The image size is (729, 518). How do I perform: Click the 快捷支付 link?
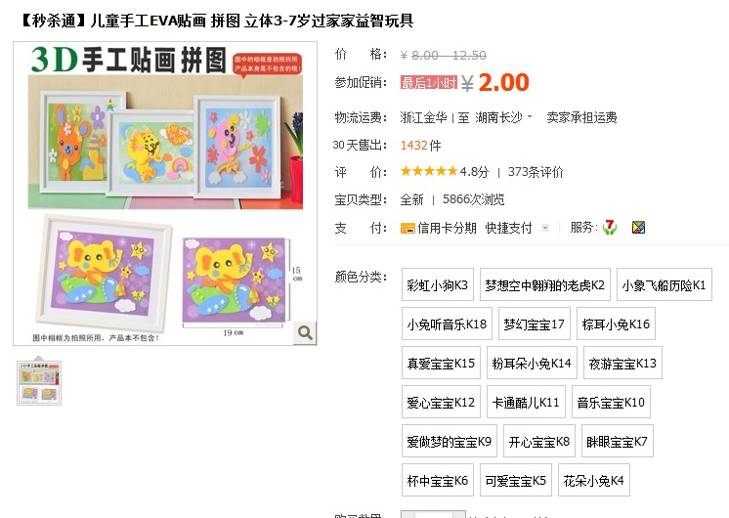pos(508,228)
